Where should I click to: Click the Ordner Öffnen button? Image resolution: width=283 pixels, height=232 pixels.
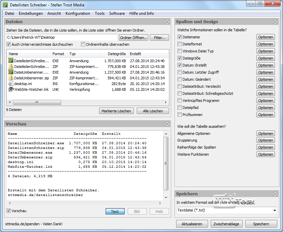click(133, 38)
